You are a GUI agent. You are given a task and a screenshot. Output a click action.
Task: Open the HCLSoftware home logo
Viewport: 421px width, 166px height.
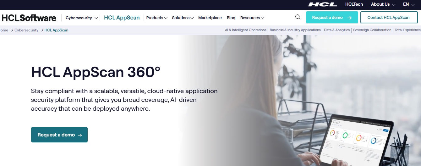(x=29, y=18)
